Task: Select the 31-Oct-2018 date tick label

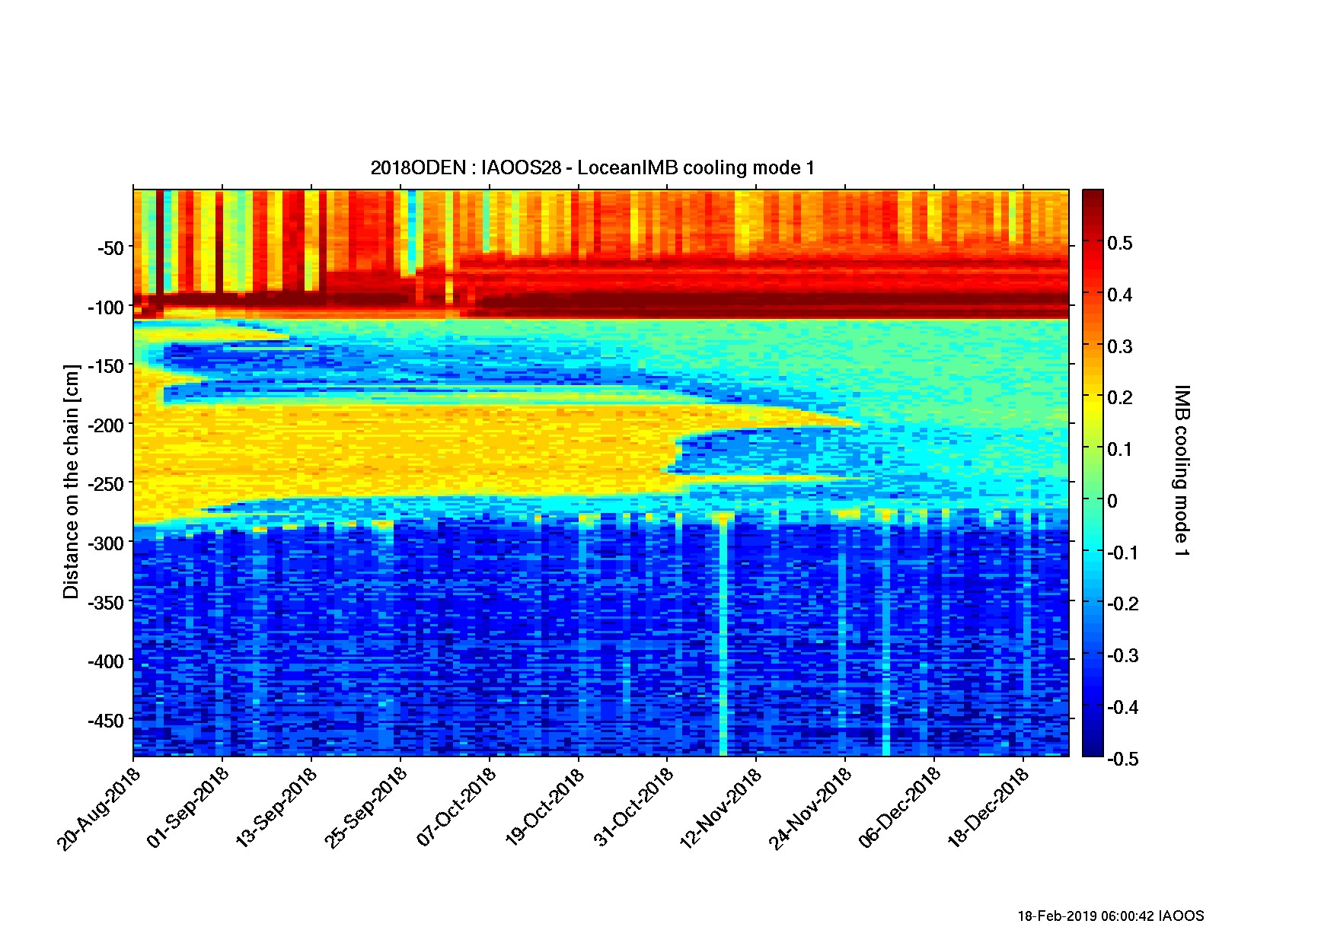Action: [x=633, y=808]
